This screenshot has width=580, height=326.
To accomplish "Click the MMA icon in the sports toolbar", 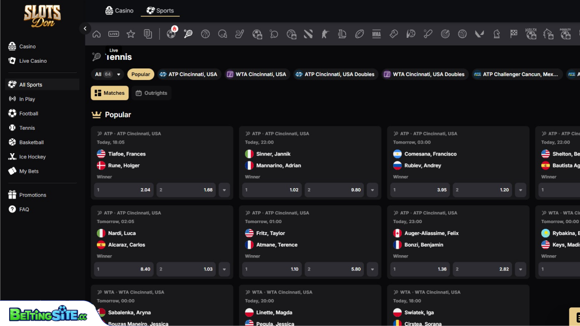I will pyautogui.click(x=376, y=34).
